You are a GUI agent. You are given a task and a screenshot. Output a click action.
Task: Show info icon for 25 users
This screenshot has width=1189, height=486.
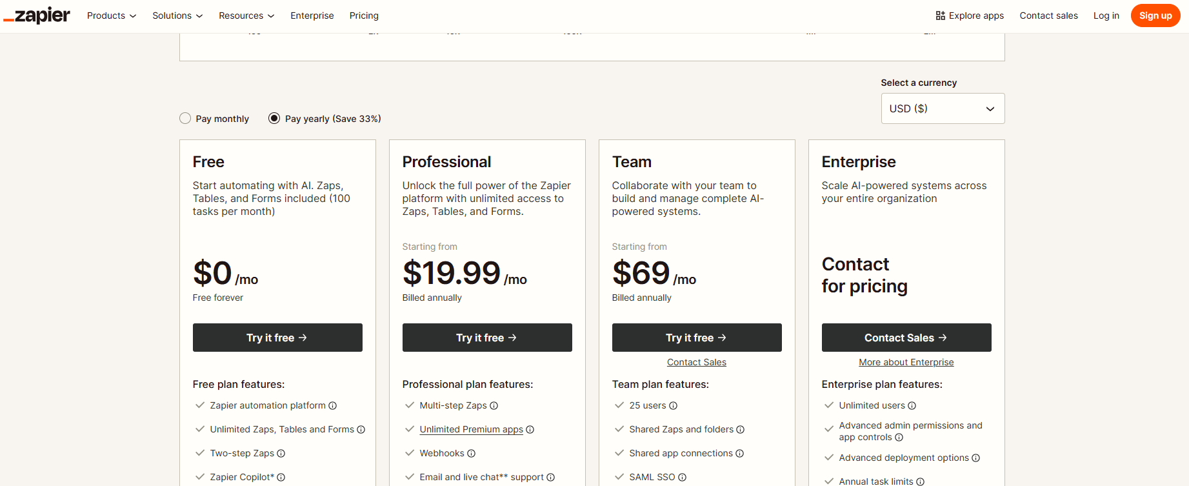click(x=674, y=405)
